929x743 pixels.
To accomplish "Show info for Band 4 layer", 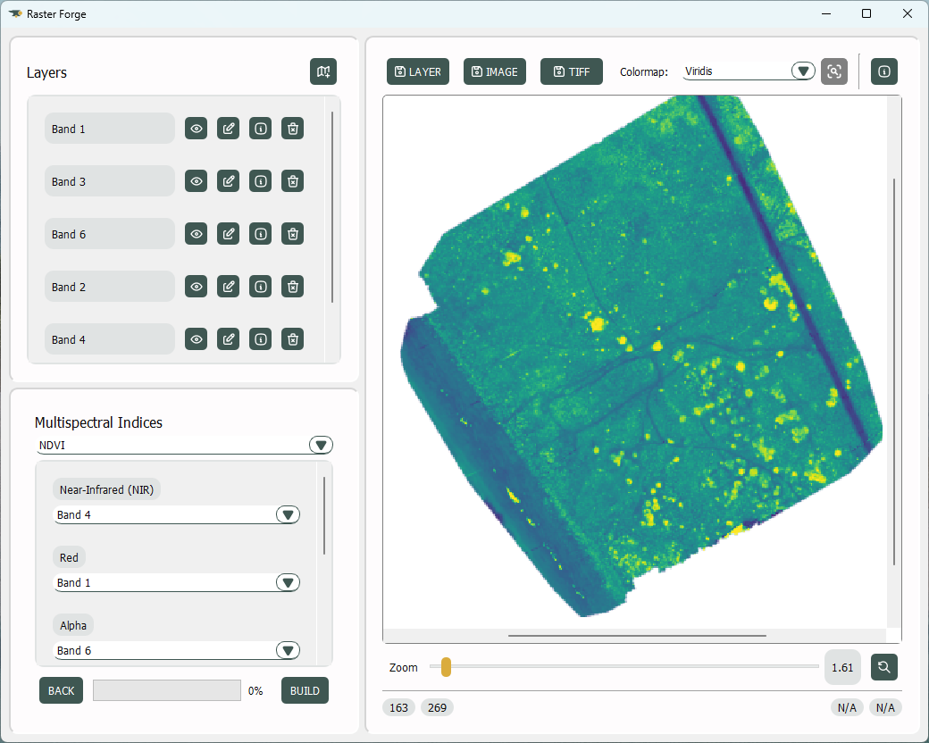I will click(x=260, y=339).
